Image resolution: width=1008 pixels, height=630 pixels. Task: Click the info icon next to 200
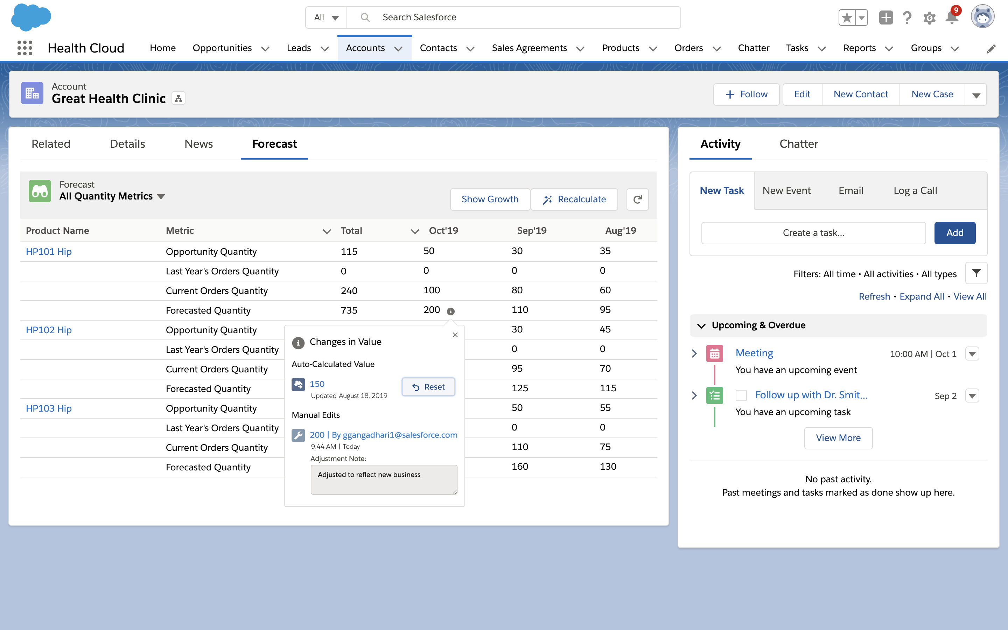(451, 311)
